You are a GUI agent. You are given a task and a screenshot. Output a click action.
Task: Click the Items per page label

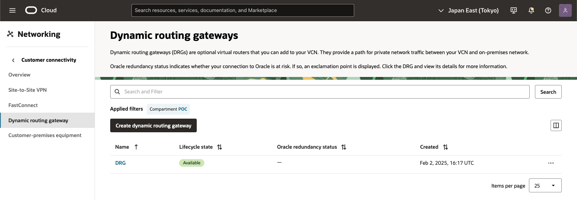tap(508, 186)
